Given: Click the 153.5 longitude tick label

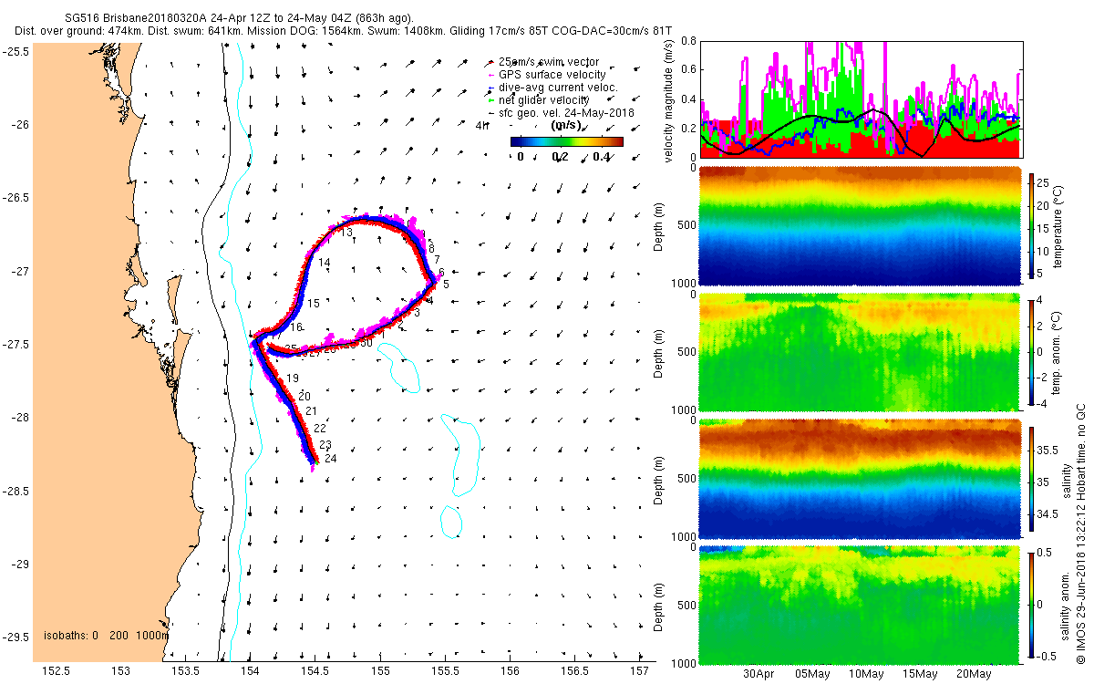Looking at the screenshot, I should click(x=186, y=671).
